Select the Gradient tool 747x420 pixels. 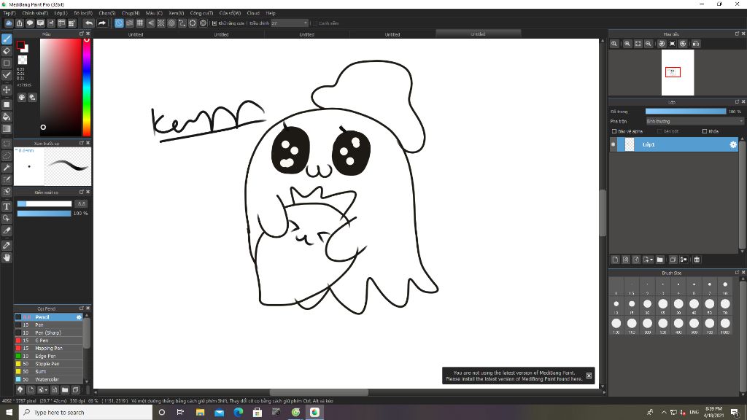coord(7,128)
